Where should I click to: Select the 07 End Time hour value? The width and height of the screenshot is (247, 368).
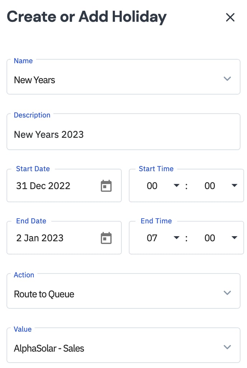(x=152, y=238)
